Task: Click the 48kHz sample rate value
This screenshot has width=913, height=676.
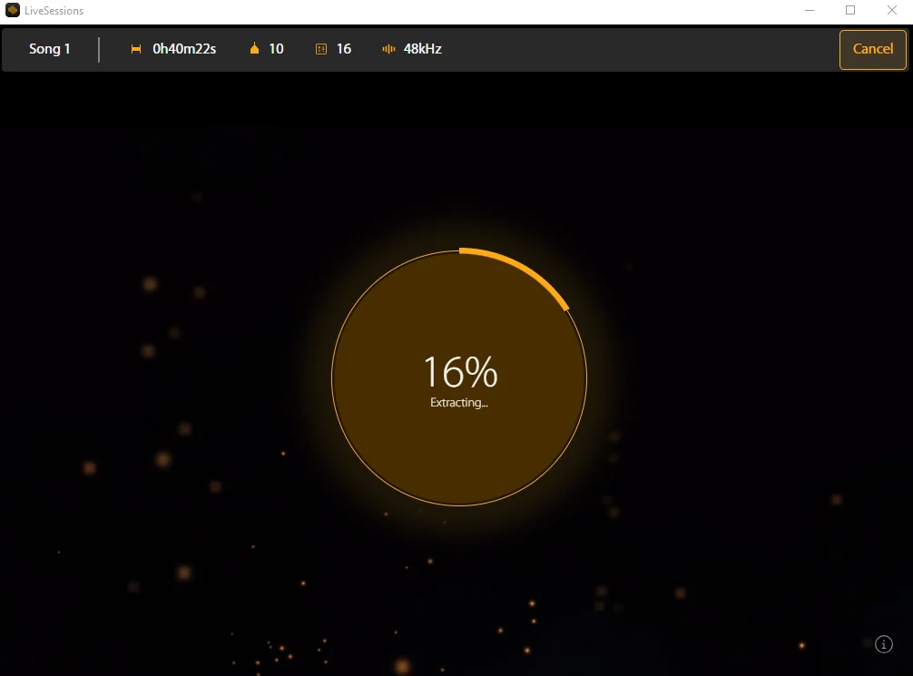Action: pyautogui.click(x=423, y=49)
